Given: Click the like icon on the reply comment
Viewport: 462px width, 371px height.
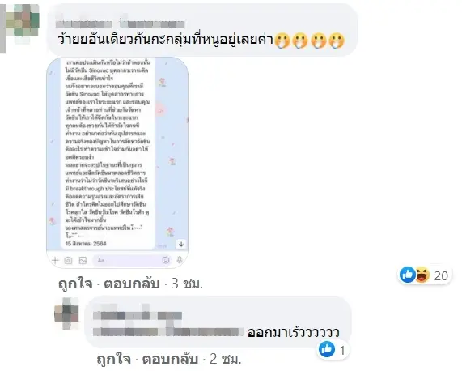Looking at the screenshot, I should 327,349.
